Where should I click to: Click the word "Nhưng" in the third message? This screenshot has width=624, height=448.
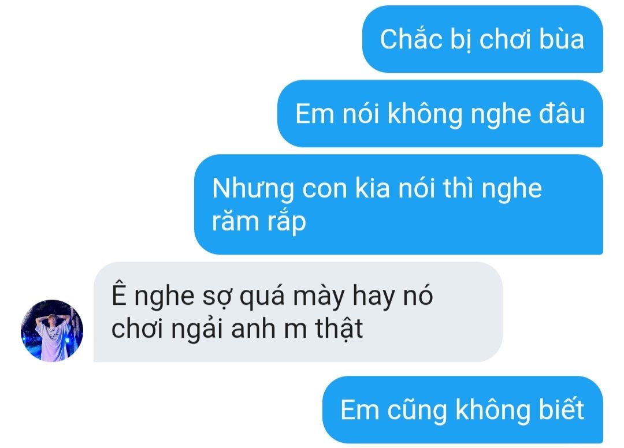[253, 189]
